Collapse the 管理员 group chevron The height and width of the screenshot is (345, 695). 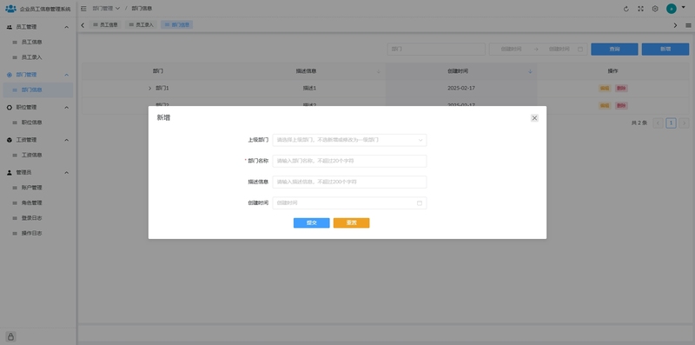67,172
